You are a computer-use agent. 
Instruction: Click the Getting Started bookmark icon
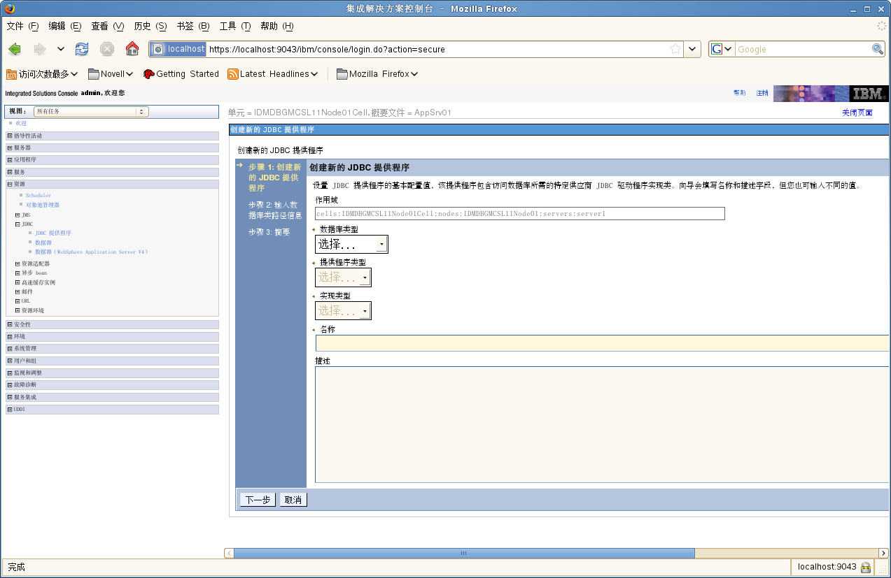(x=148, y=74)
